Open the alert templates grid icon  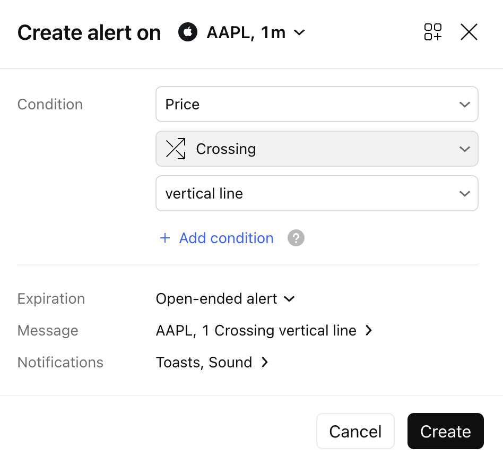click(433, 32)
